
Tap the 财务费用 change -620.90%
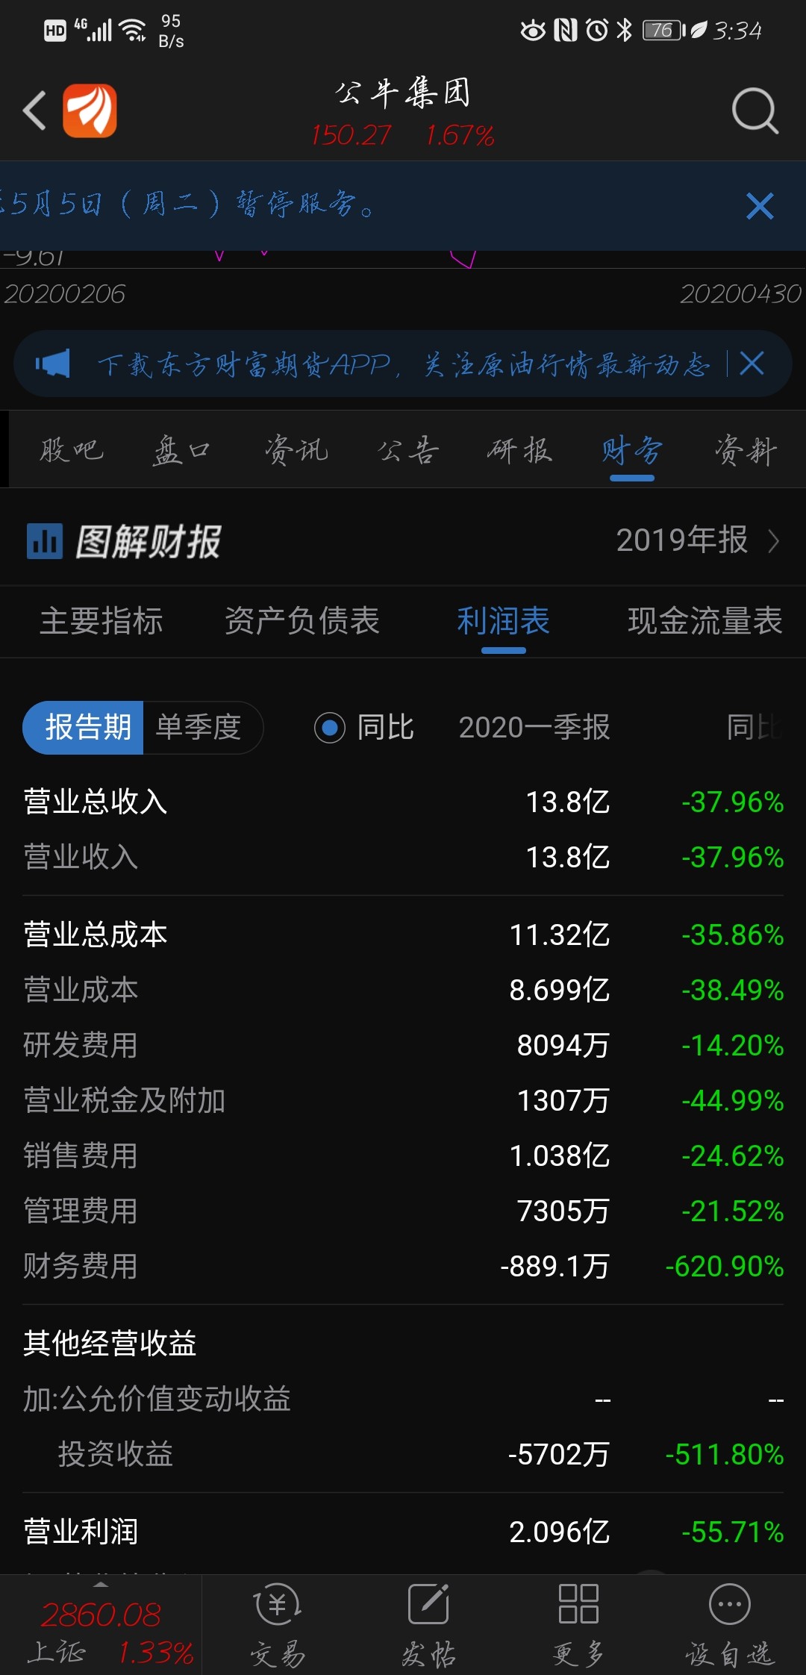click(x=725, y=1266)
